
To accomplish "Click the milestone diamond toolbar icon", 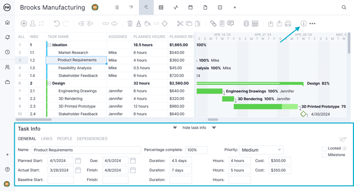I will coord(165,23).
